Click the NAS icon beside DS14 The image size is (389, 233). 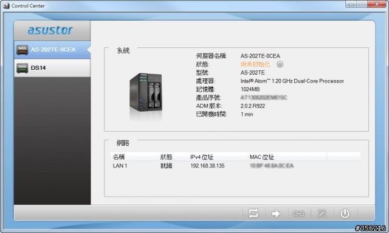(22, 68)
